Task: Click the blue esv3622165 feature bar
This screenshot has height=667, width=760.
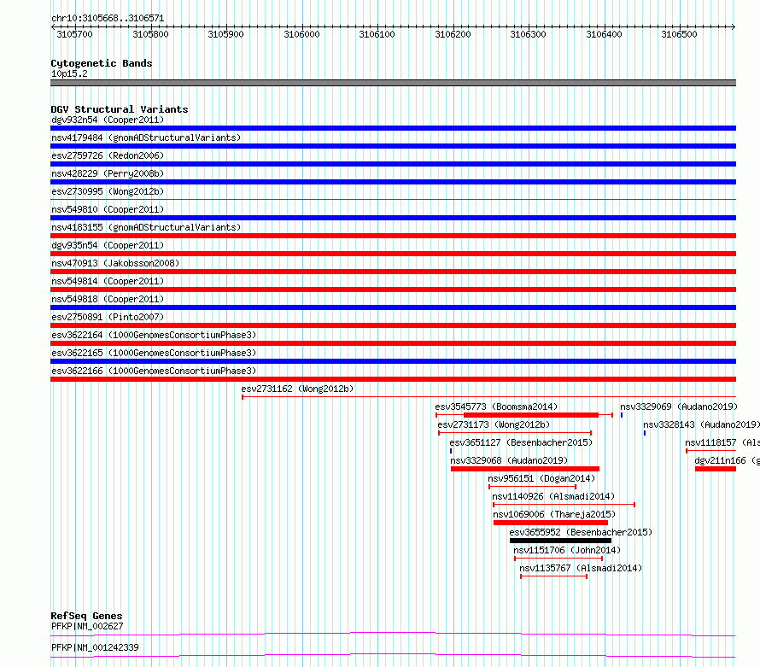Action: [x=393, y=361]
